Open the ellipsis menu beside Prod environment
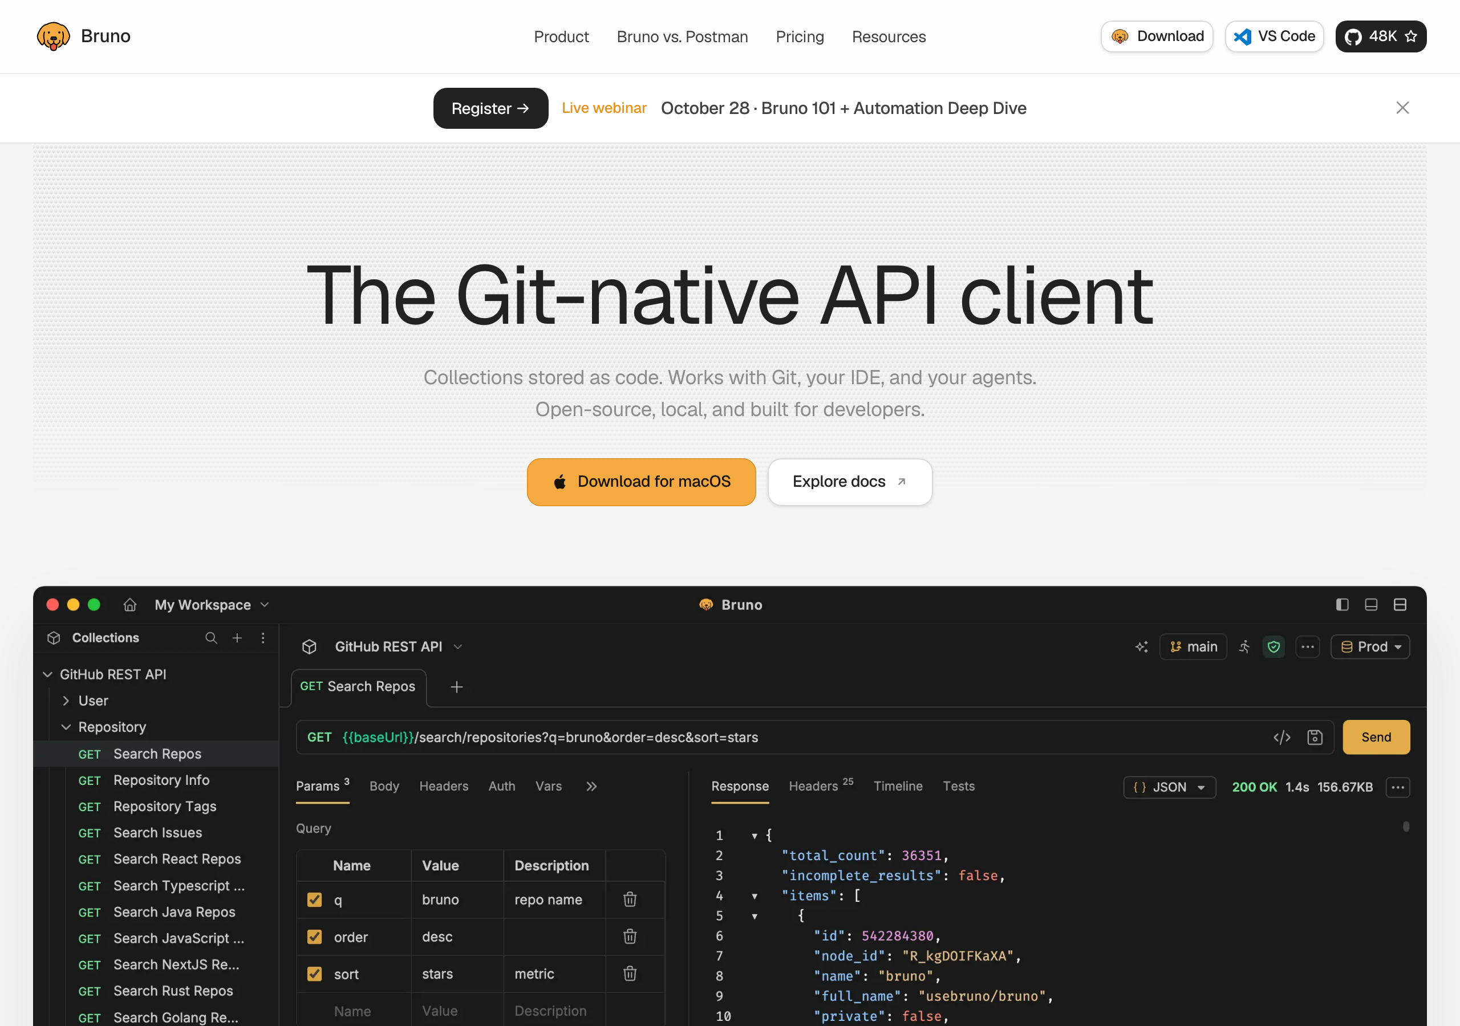The width and height of the screenshot is (1460, 1026). pos(1307,646)
